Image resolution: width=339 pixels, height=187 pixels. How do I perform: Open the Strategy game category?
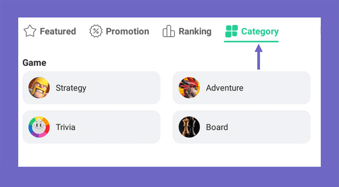point(92,88)
